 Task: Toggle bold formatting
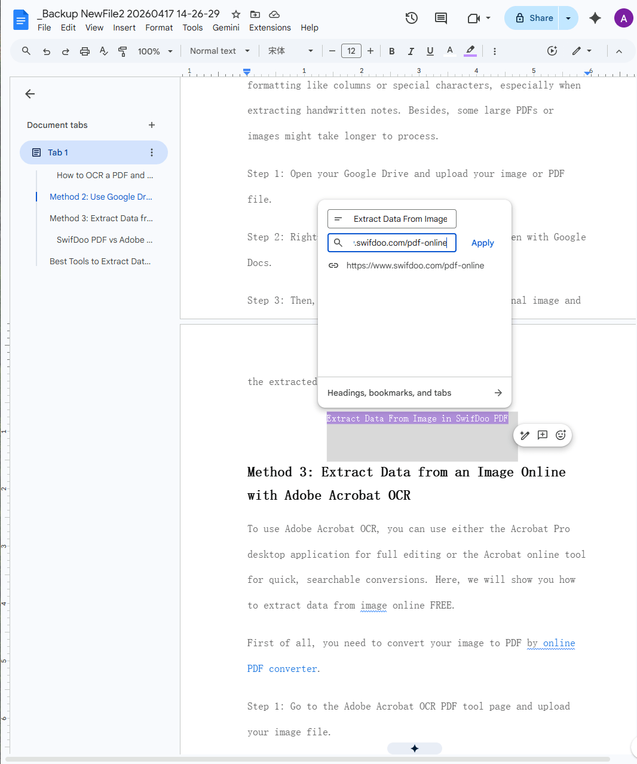click(x=391, y=51)
